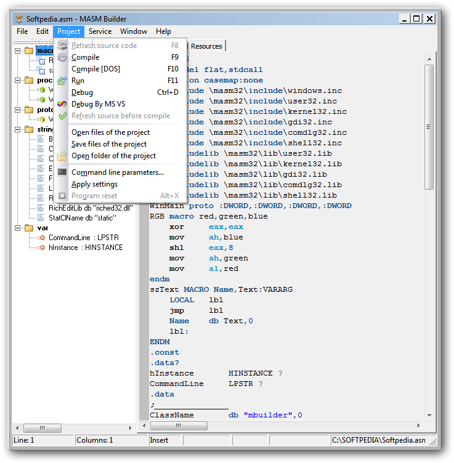Click the file path in status bar
This screenshot has width=454, height=463.
pos(379,440)
